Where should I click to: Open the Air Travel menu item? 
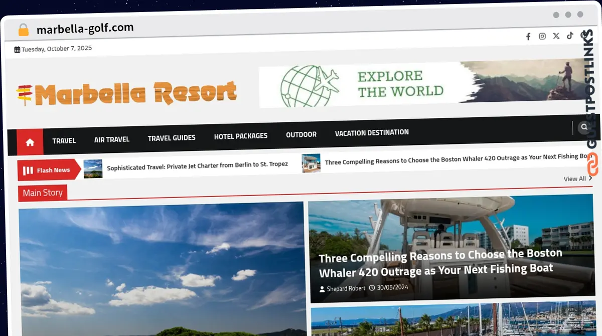(x=112, y=139)
